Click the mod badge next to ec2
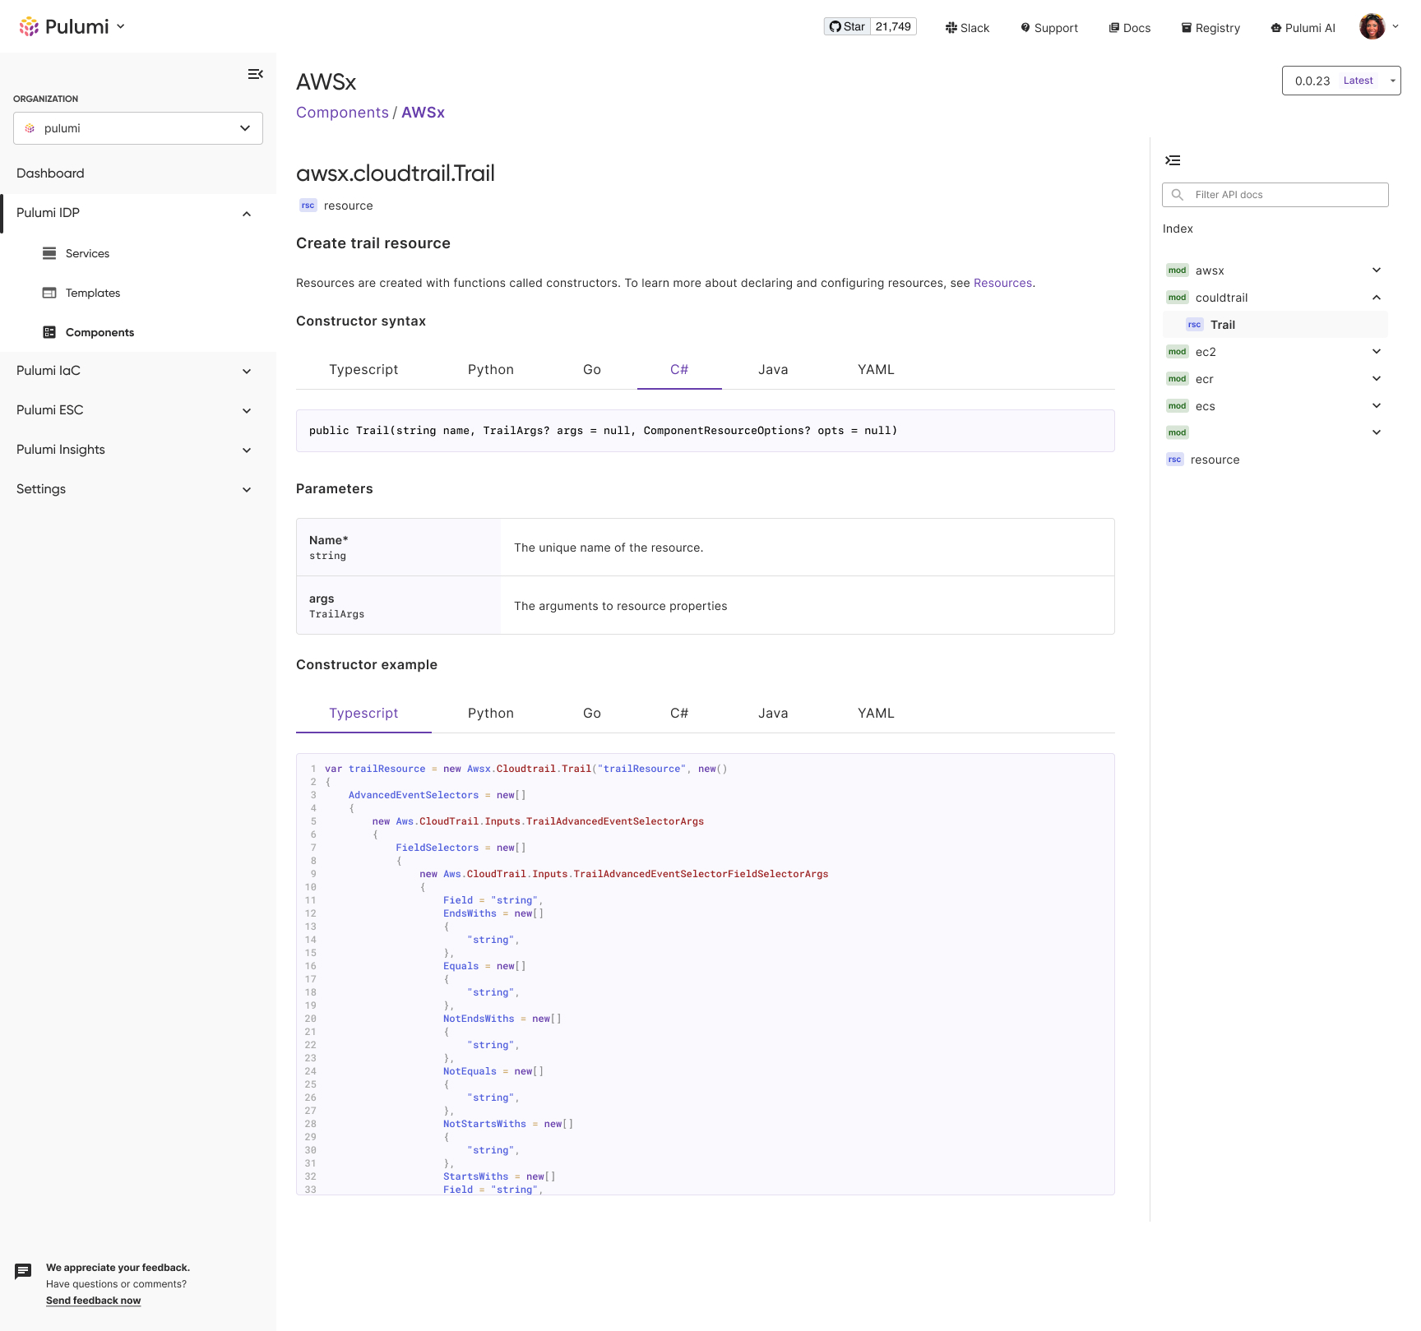The image size is (1421, 1331). point(1178,352)
